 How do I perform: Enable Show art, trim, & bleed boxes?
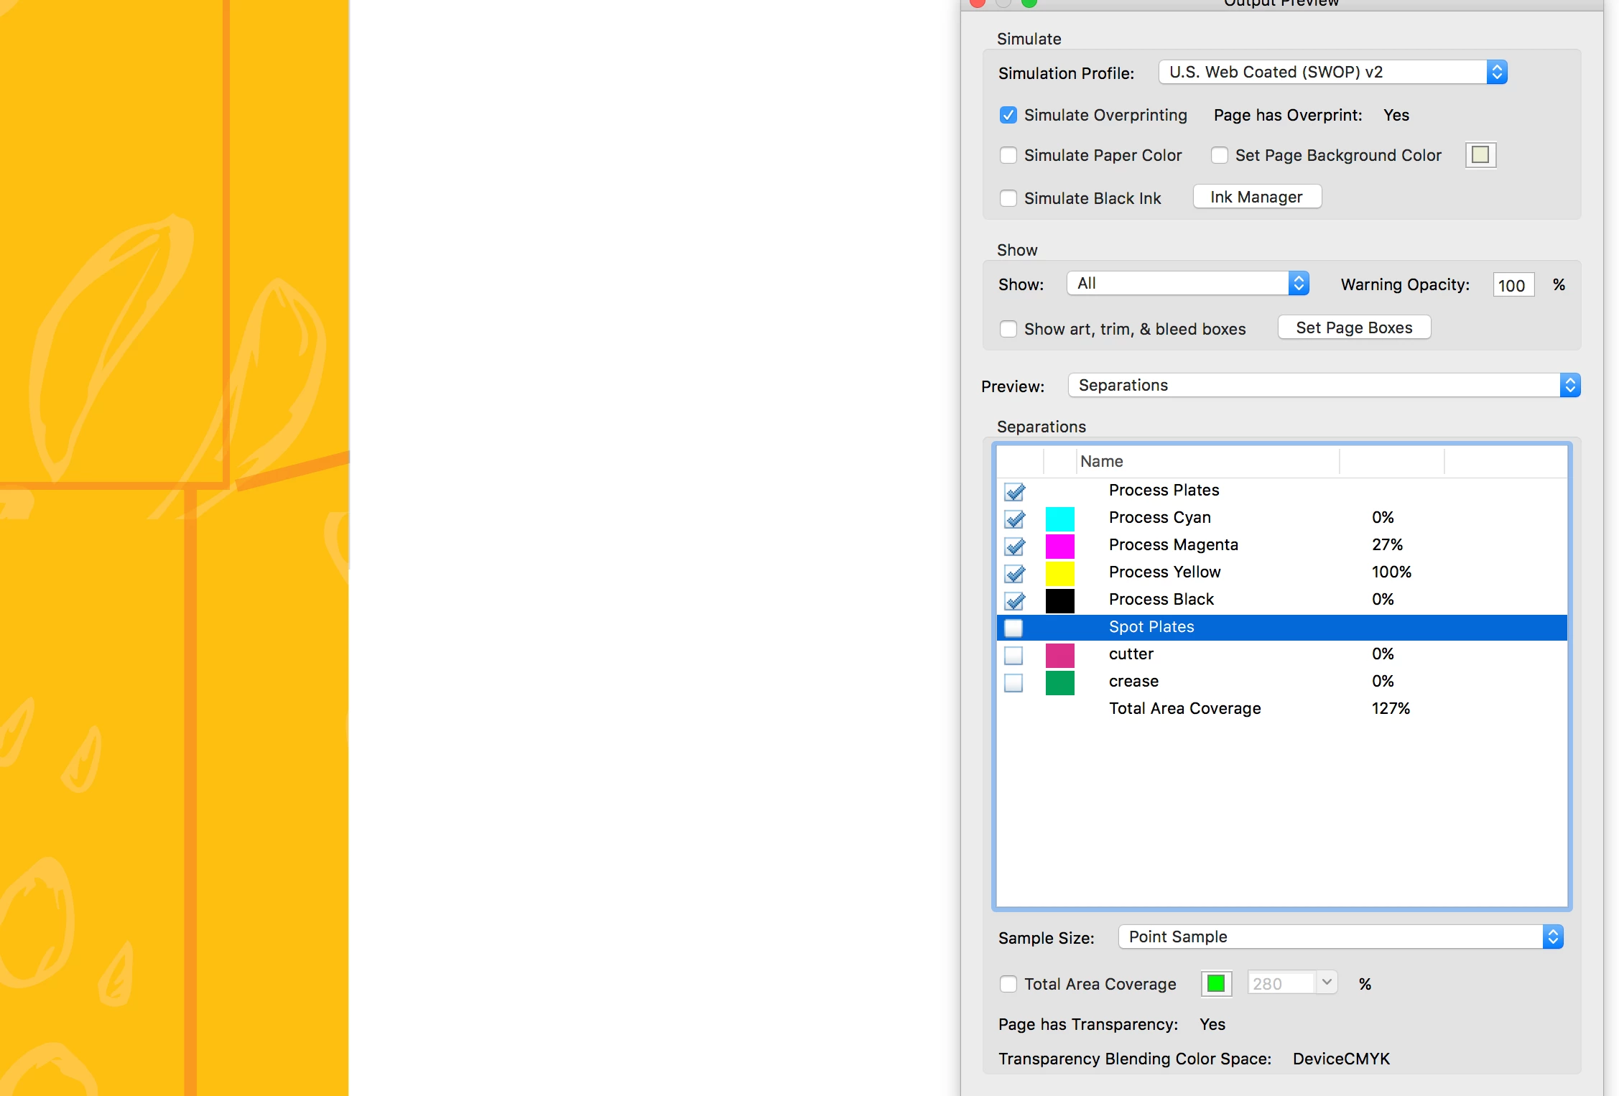[1008, 329]
